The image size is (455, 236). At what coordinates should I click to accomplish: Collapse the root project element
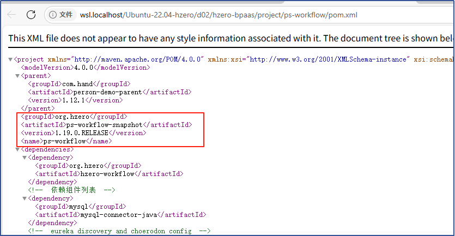coord(10,59)
